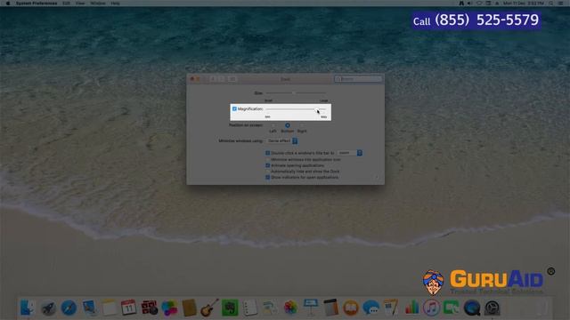570x320 pixels.
Task: Open Messages chat bubble icon
Action: click(x=371, y=308)
